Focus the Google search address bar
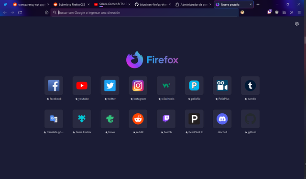306x179 pixels. 144,12
